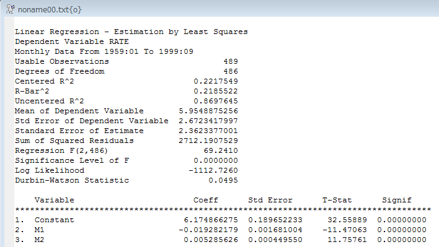Click the M1 T-Stat value -11.47063

(345, 230)
